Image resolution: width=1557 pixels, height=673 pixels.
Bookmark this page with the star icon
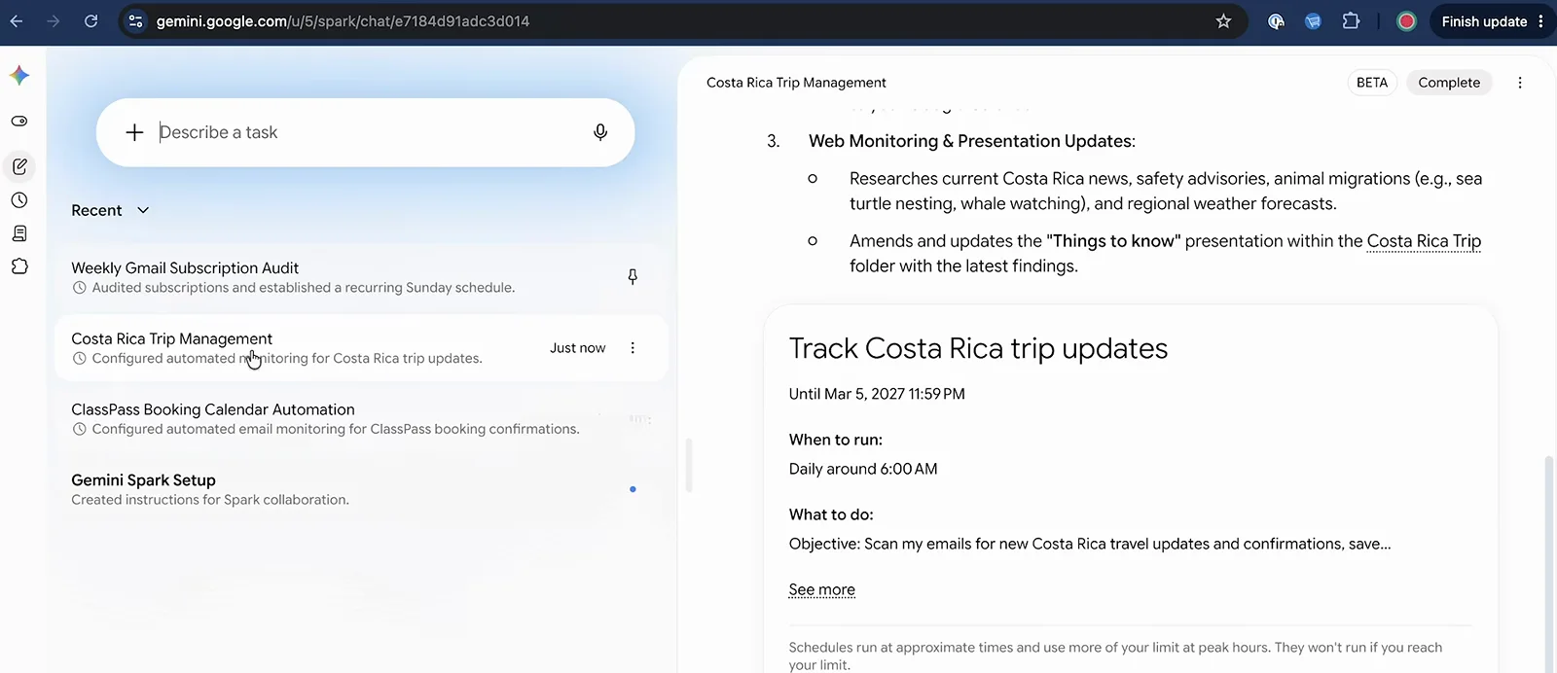point(1223,21)
